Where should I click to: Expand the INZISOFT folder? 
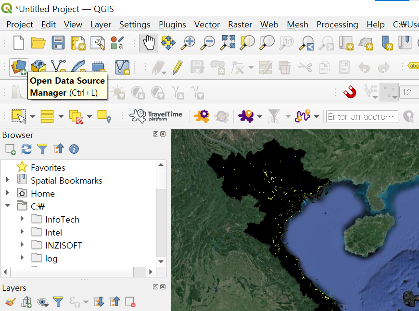[x=22, y=244]
